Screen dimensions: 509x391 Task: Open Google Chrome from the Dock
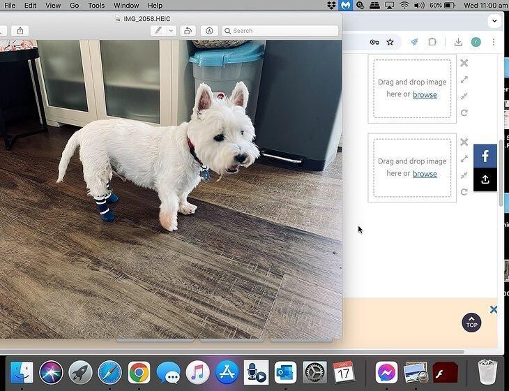tap(139, 372)
